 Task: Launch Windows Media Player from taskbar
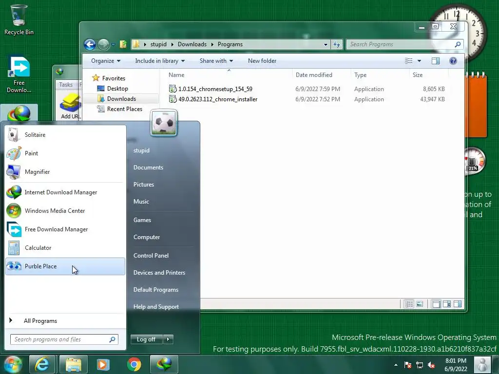103,364
